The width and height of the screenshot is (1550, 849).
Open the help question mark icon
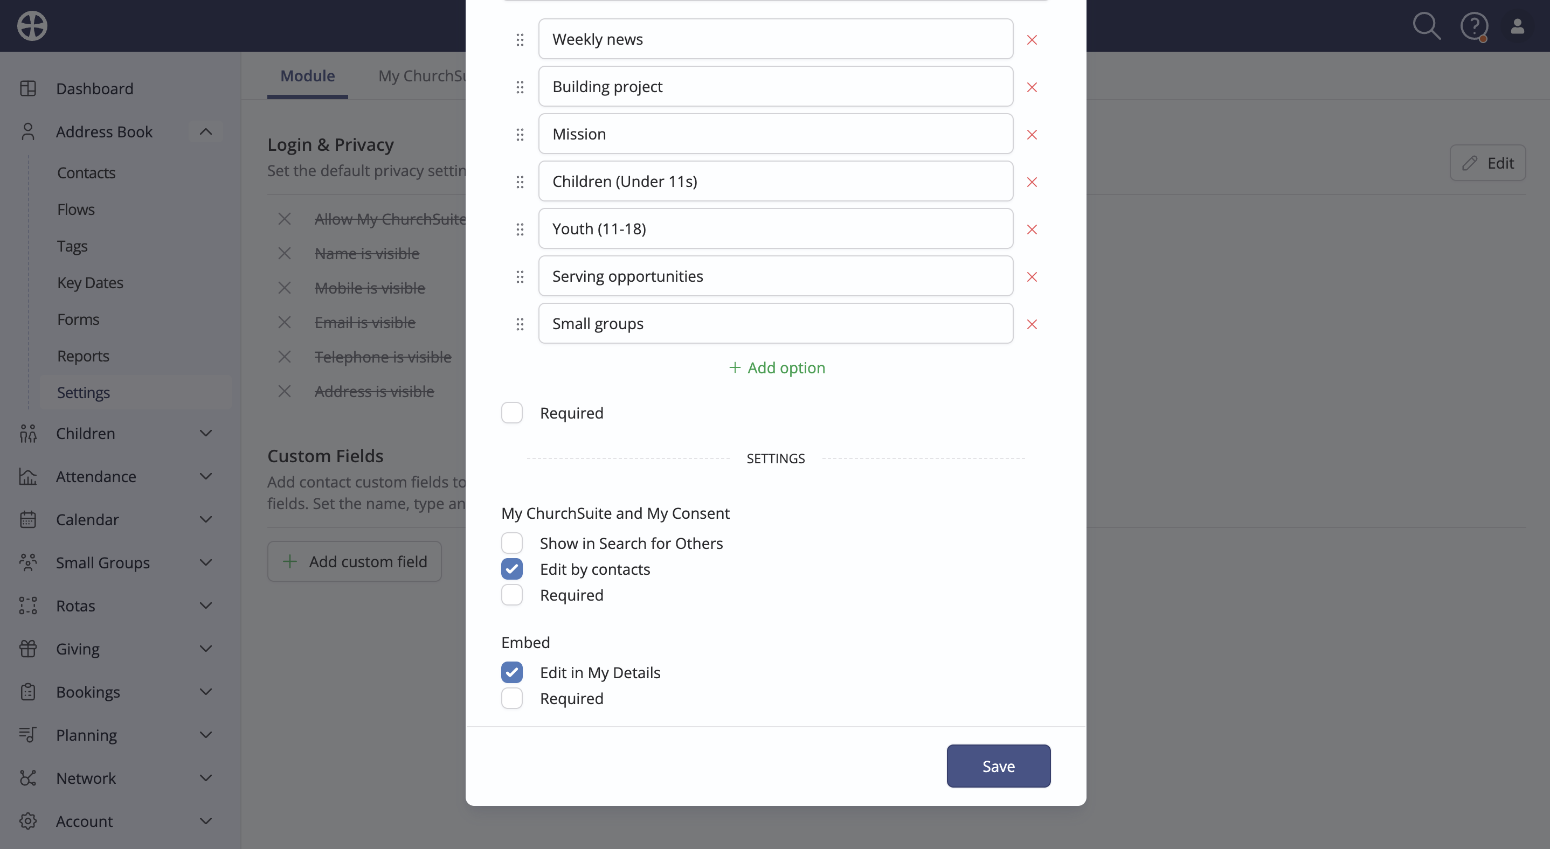[1473, 26]
